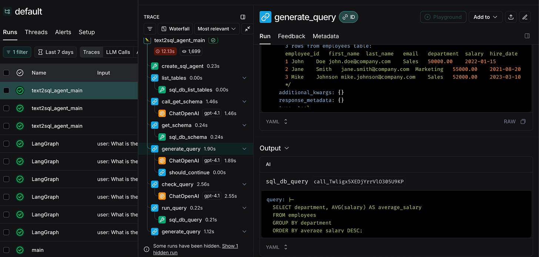Screen dimensions: 539x257
Task: Toggle the trace sidebar panel layout icon
Action: point(243,17)
